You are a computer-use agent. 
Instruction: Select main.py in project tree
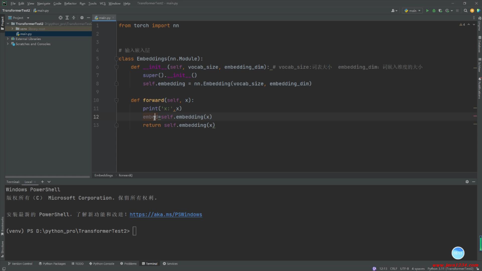point(26,34)
